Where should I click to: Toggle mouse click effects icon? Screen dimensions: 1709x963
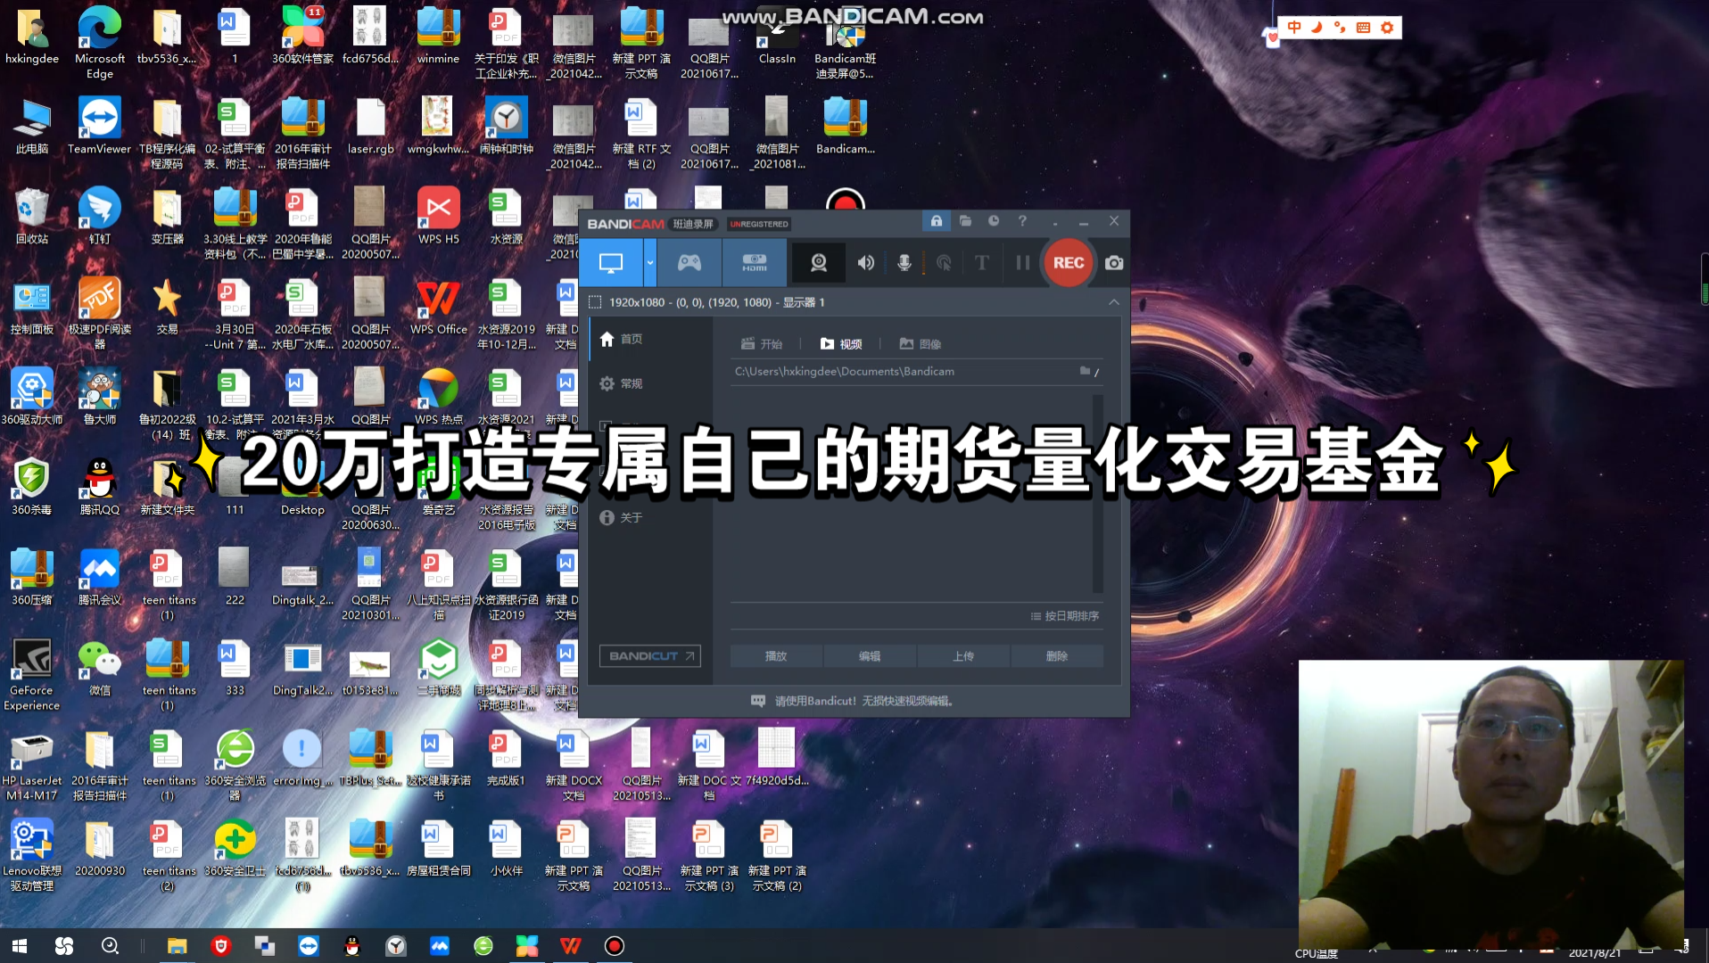click(944, 263)
